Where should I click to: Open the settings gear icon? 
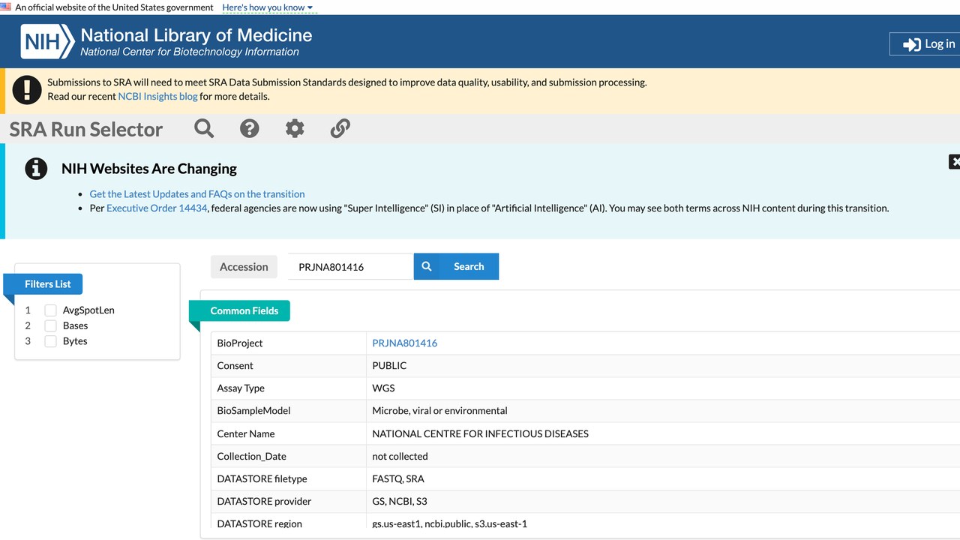(x=295, y=128)
